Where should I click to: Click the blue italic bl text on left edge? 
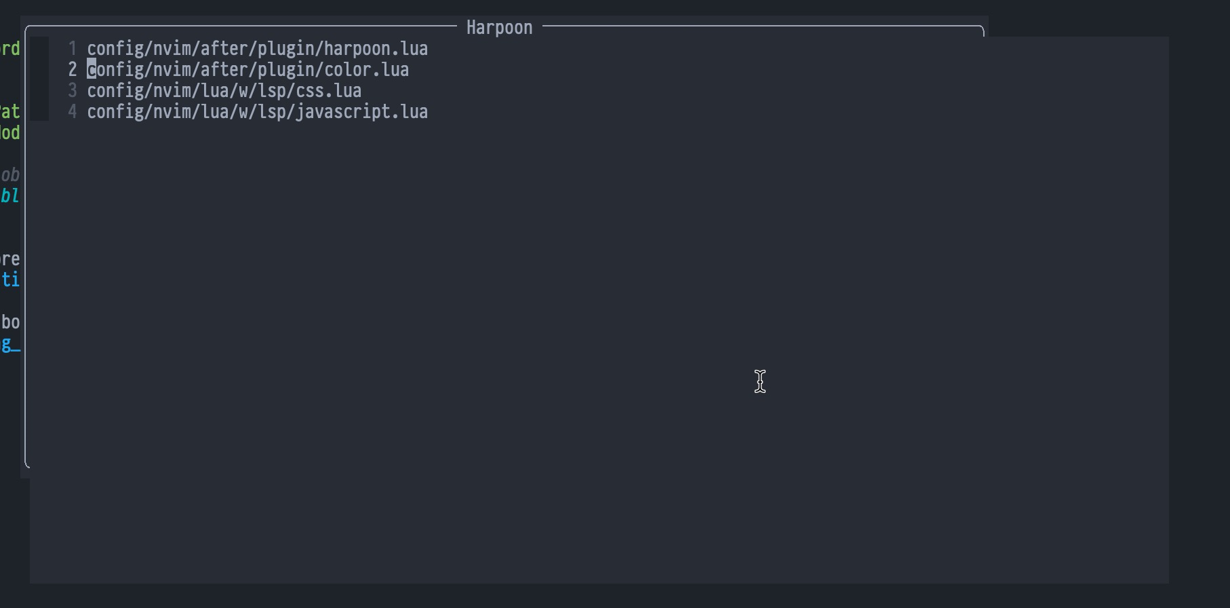pyautogui.click(x=9, y=195)
